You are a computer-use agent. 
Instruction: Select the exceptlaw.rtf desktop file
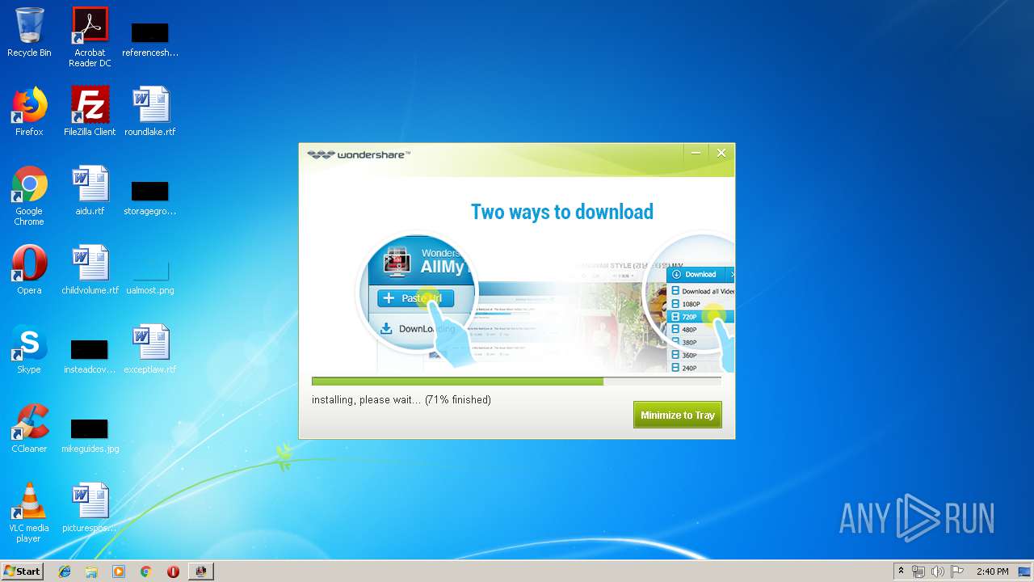[150, 349]
